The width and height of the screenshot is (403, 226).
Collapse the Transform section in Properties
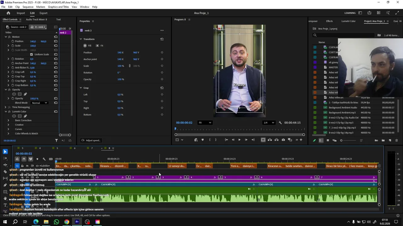coord(81,39)
